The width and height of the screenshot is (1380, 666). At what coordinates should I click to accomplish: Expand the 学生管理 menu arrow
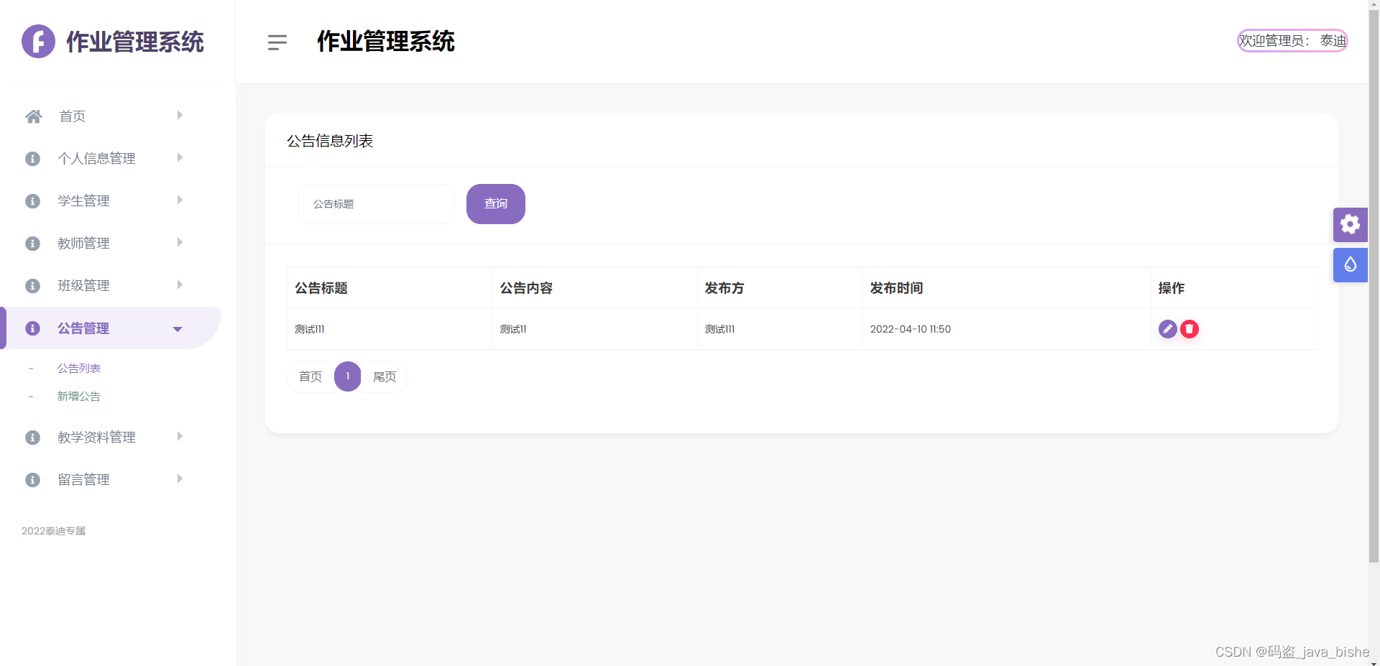point(180,200)
